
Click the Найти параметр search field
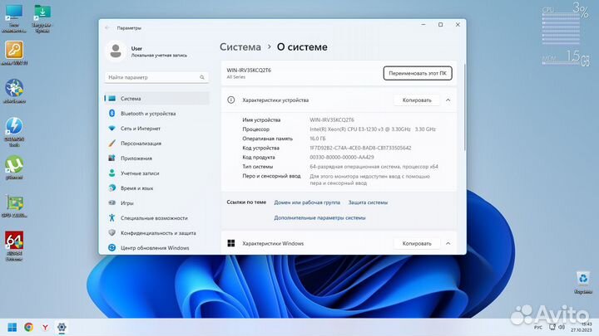tap(156, 77)
